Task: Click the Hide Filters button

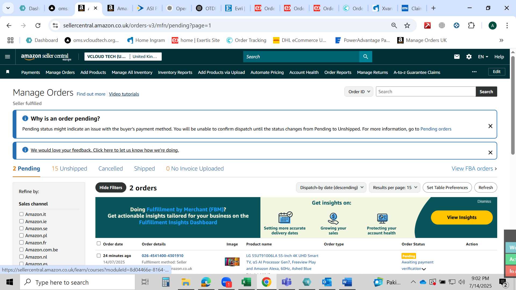Action: coord(111,187)
